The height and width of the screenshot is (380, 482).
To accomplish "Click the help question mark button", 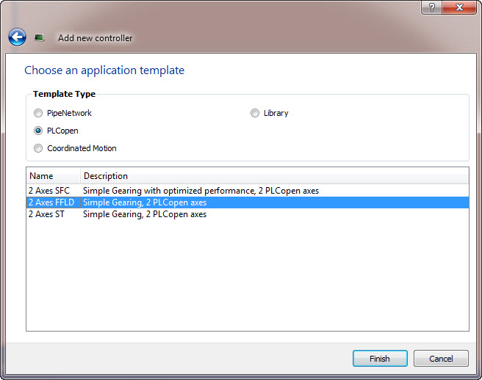I will 431,7.
